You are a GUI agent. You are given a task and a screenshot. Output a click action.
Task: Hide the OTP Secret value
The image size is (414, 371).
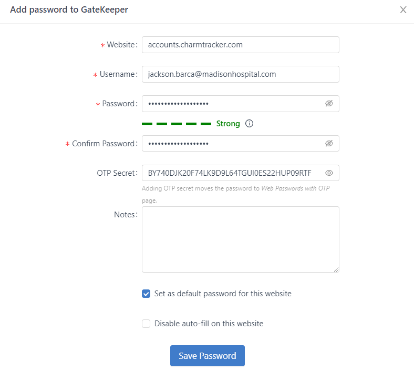click(329, 173)
